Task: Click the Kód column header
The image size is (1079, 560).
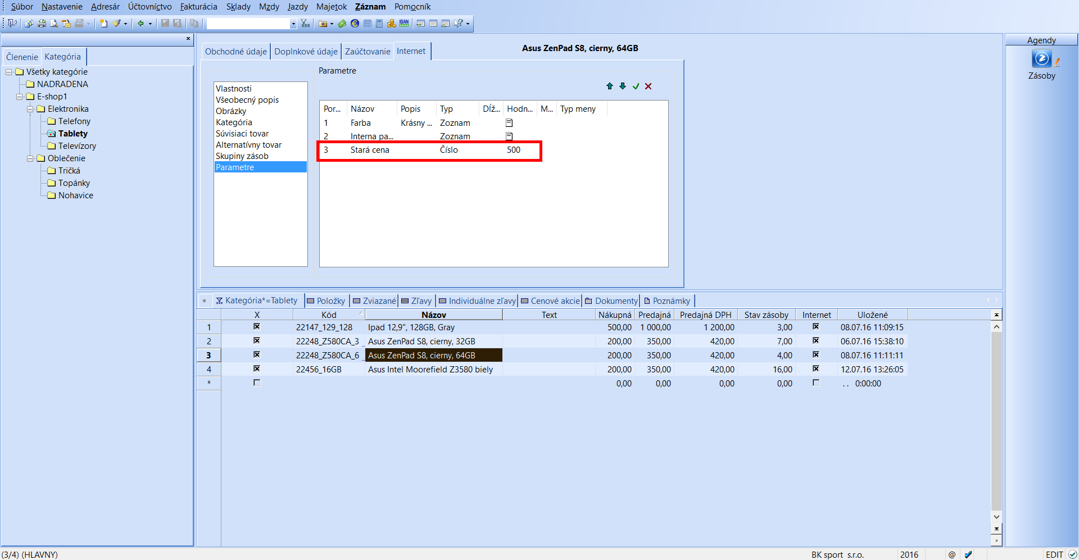Action: [x=329, y=315]
